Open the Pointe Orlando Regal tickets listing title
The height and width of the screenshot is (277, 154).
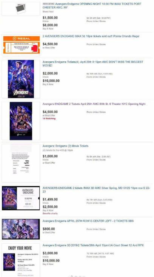[91, 36]
